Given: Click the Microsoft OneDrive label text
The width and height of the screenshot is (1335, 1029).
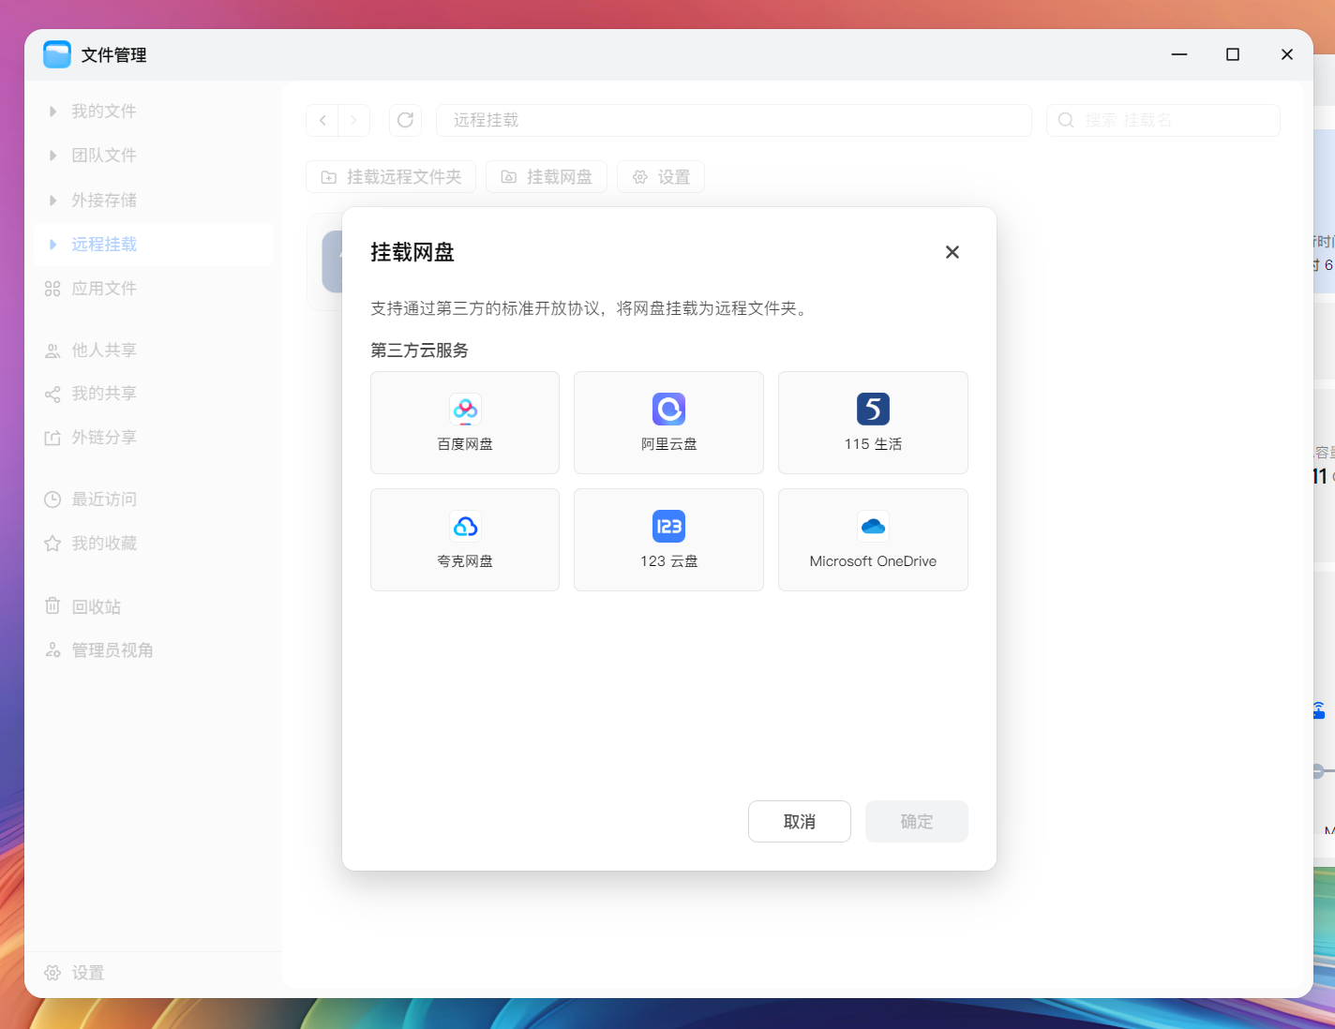Looking at the screenshot, I should pyautogui.click(x=873, y=561).
